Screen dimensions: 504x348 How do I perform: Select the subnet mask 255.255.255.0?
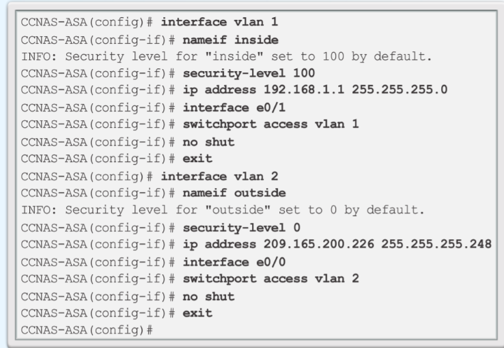coord(400,90)
